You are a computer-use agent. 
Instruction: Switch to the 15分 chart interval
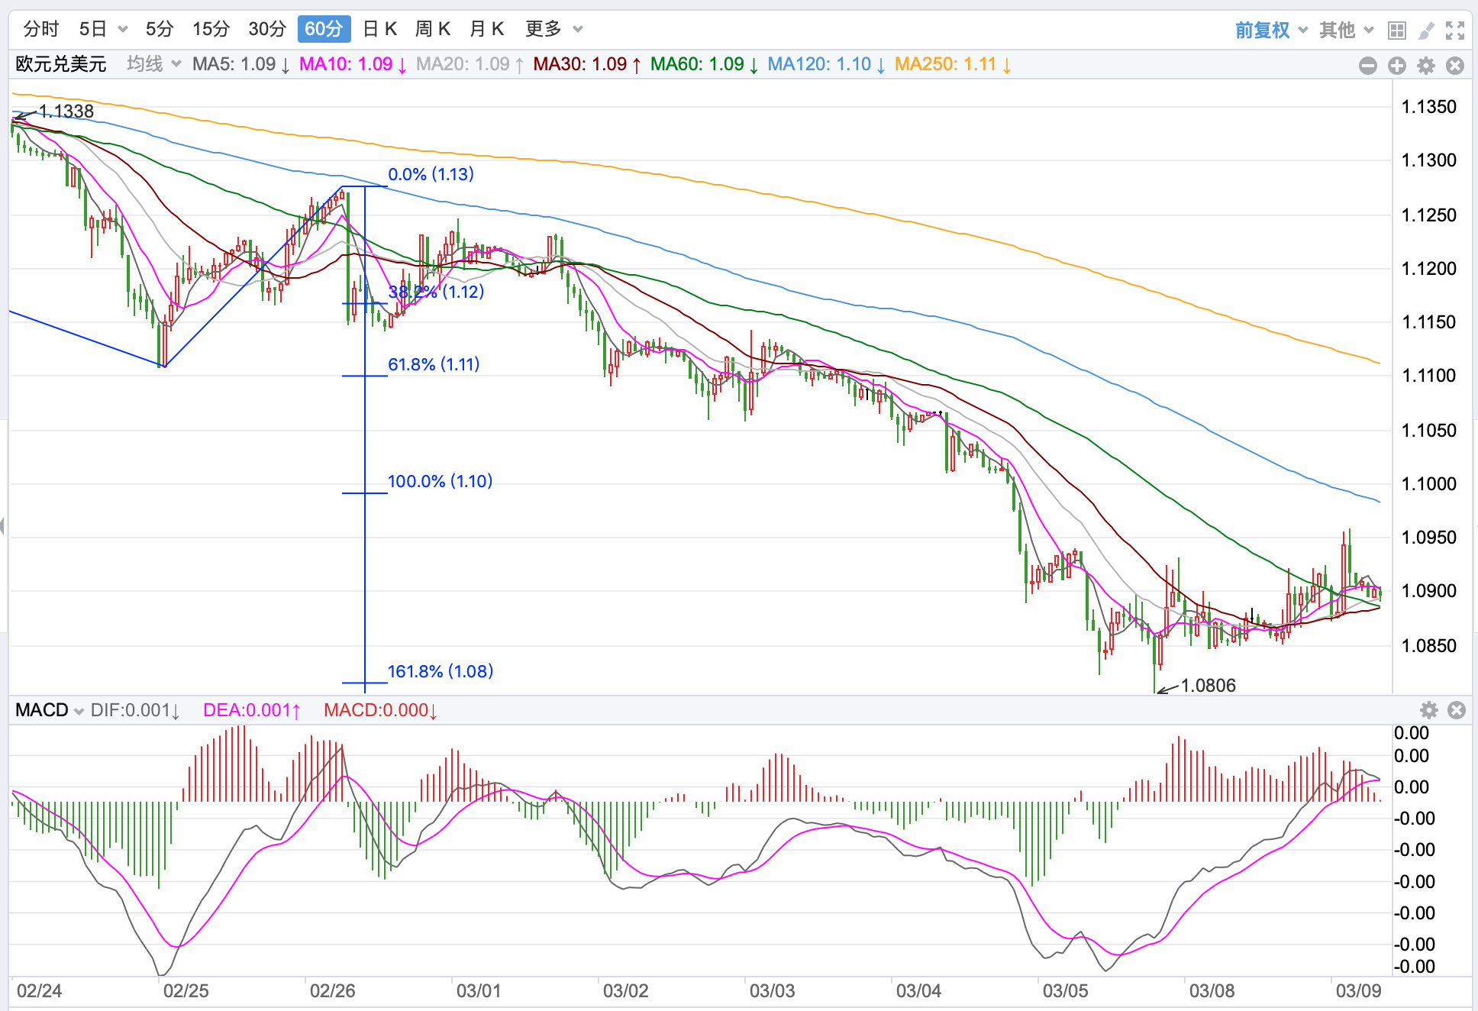click(211, 29)
